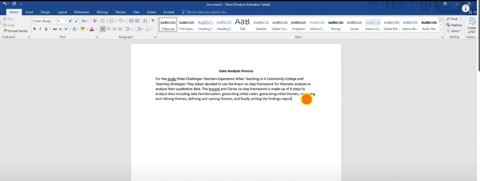Image resolution: width=480 pixels, height=181 pixels.
Task: Apply red font color
Action: click(x=91, y=29)
